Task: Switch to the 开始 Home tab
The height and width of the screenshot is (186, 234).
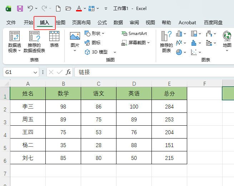Action: [x=28, y=22]
